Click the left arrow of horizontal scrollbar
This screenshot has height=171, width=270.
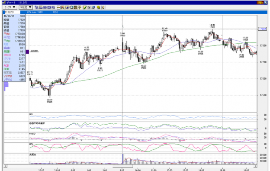point(6,166)
